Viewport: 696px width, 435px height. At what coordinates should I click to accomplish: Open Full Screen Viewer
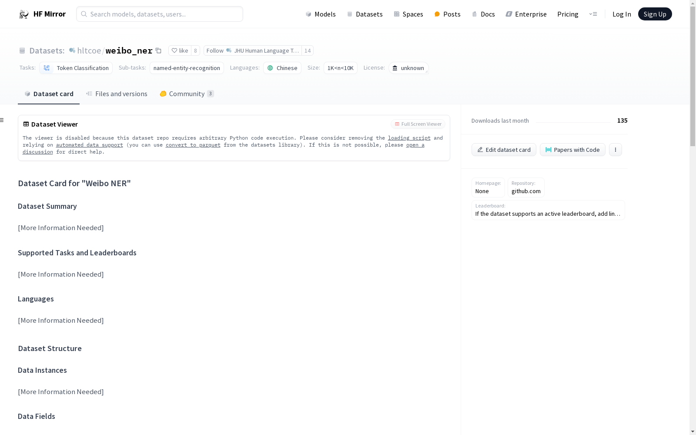418,124
